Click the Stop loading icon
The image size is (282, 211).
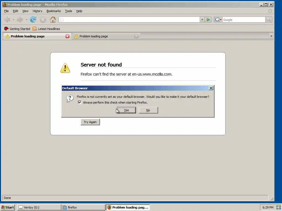[x=43, y=20]
